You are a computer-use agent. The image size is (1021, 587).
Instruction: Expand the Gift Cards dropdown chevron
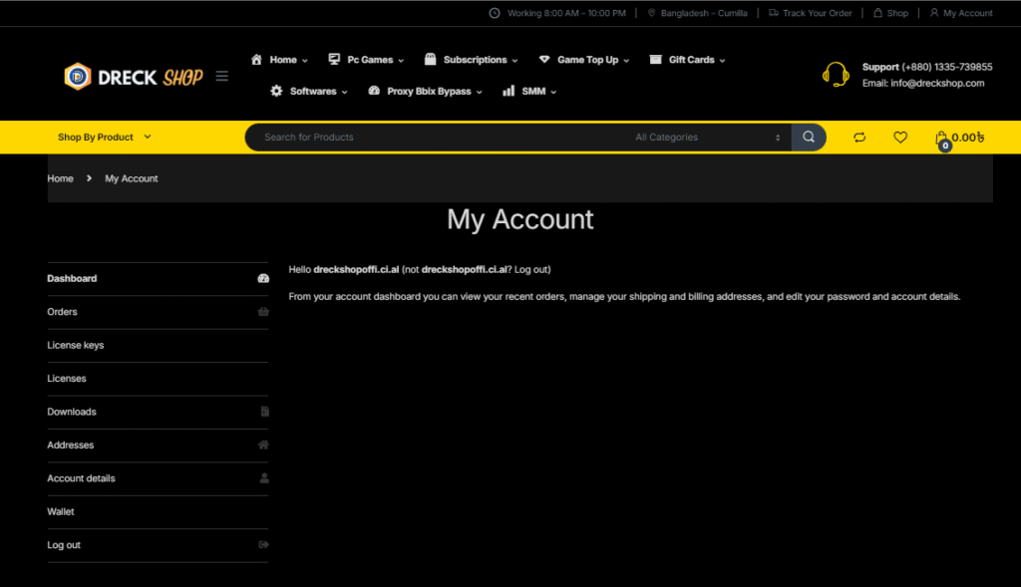(722, 61)
